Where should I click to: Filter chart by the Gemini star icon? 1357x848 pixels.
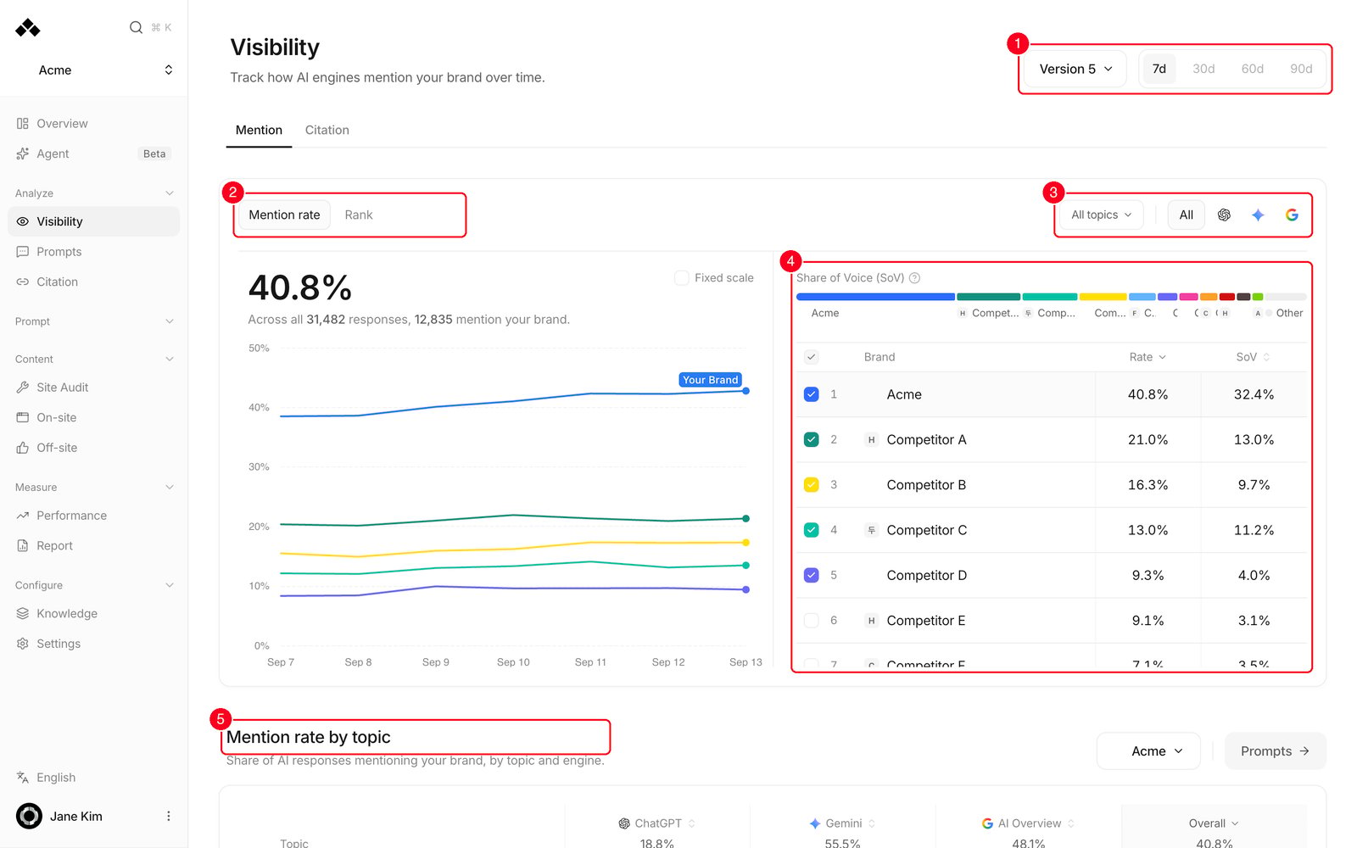coord(1258,215)
